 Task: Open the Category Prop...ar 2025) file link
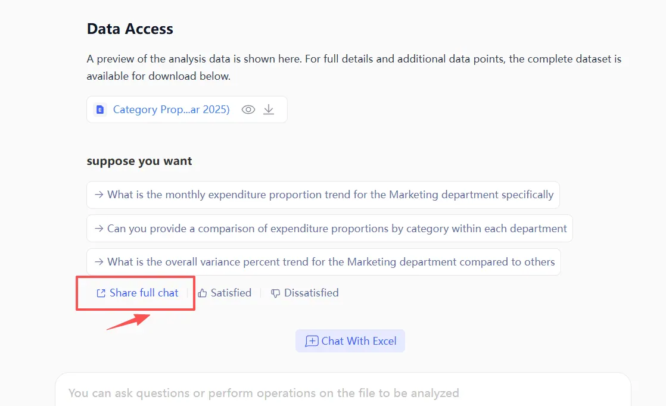tap(171, 110)
